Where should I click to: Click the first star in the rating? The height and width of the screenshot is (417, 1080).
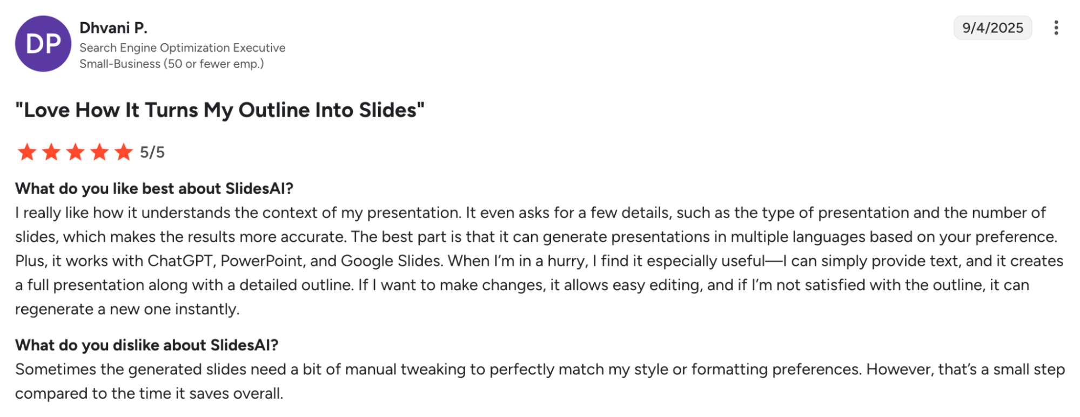pos(27,153)
